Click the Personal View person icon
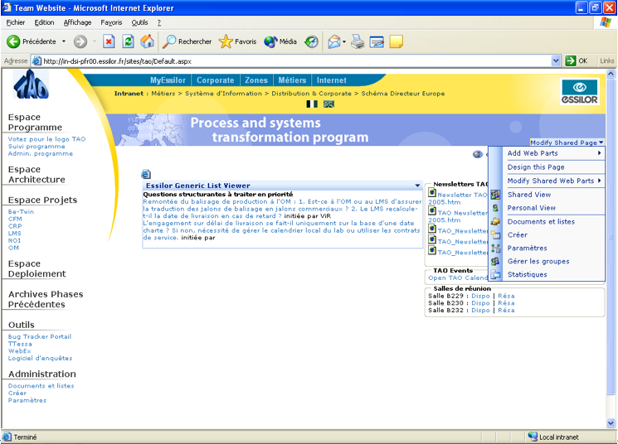Viewport: 618px width, 444px height. click(x=495, y=208)
